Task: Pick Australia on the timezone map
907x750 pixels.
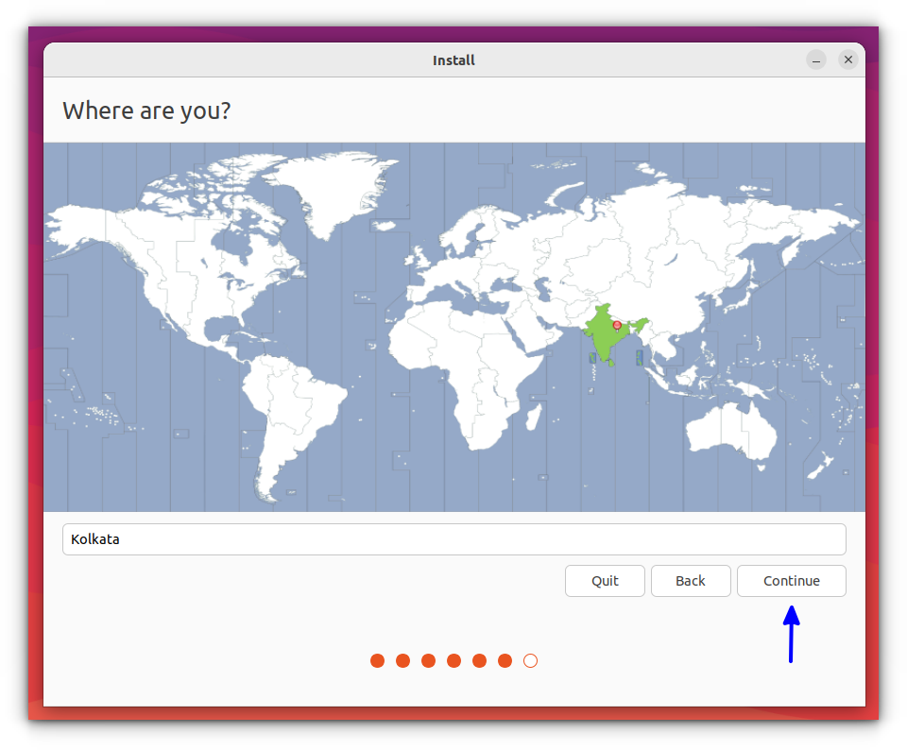Action: (x=730, y=431)
